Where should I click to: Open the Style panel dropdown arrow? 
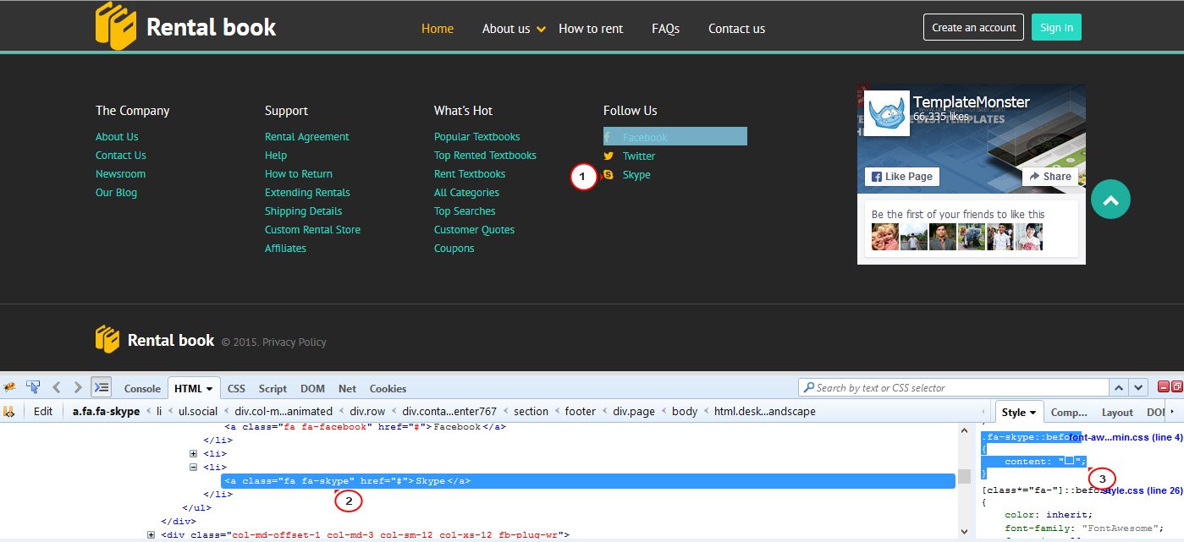tap(1034, 412)
